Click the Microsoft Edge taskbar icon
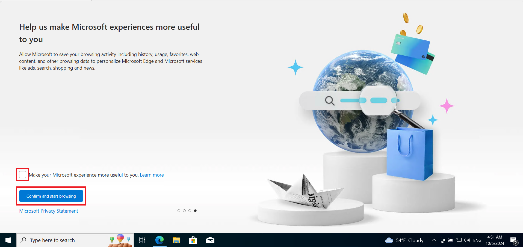 click(x=159, y=240)
